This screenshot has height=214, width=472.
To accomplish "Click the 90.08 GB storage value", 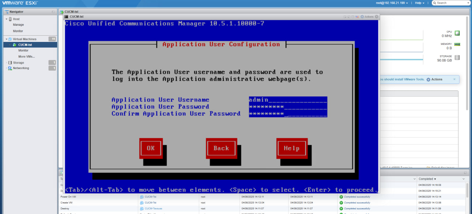I will click(444, 60).
